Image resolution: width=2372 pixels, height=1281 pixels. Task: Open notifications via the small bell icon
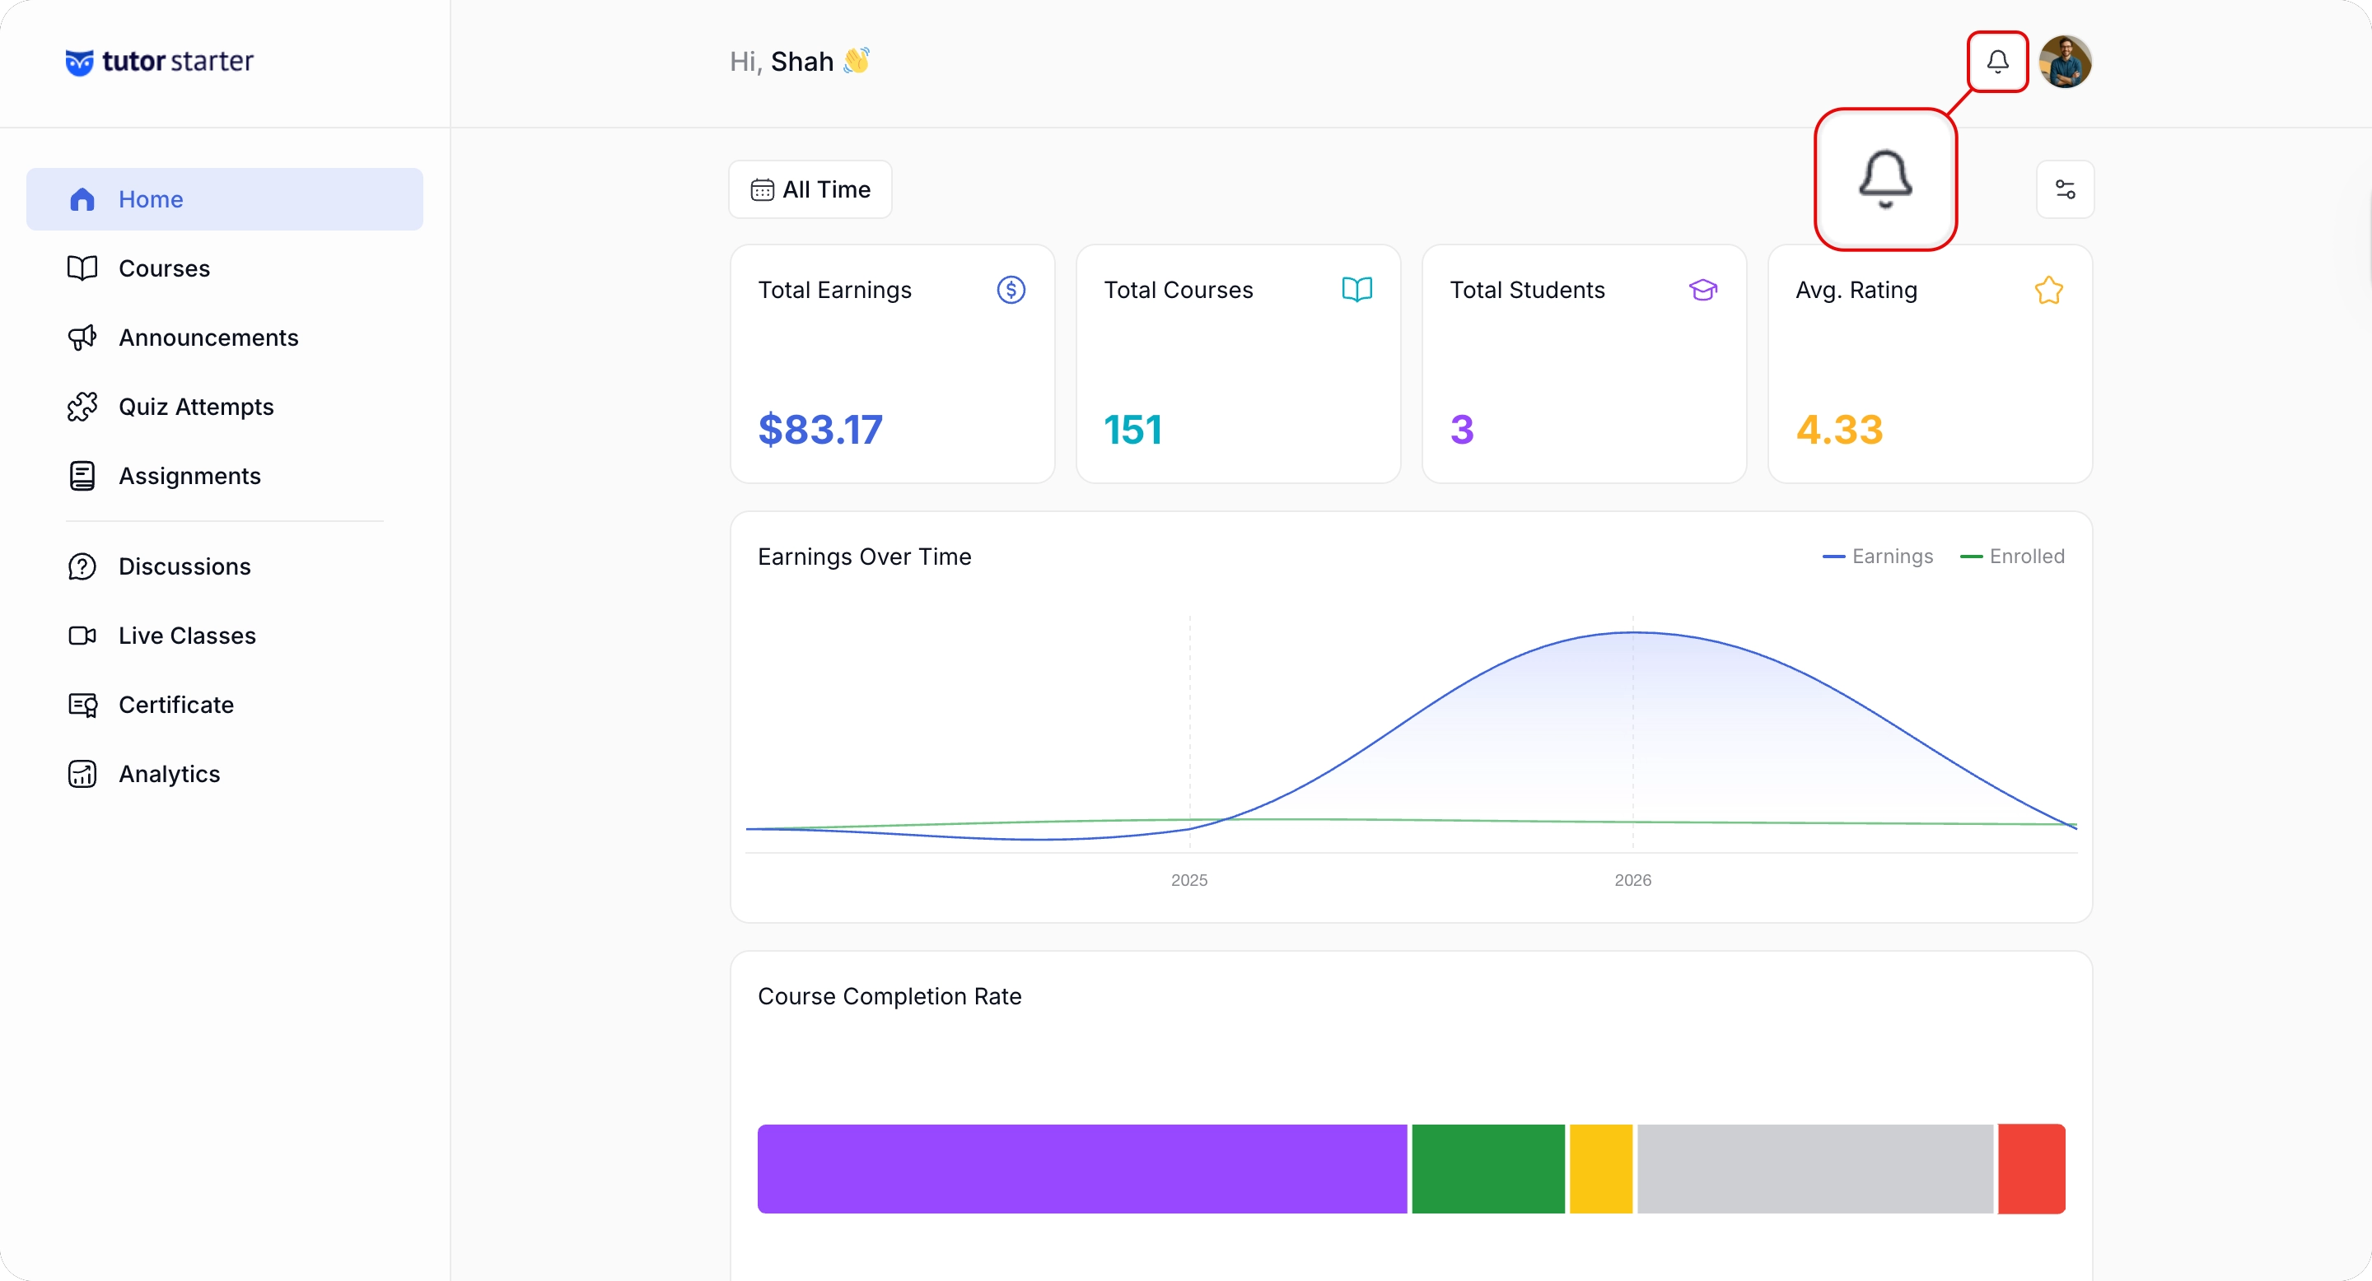1997,62
